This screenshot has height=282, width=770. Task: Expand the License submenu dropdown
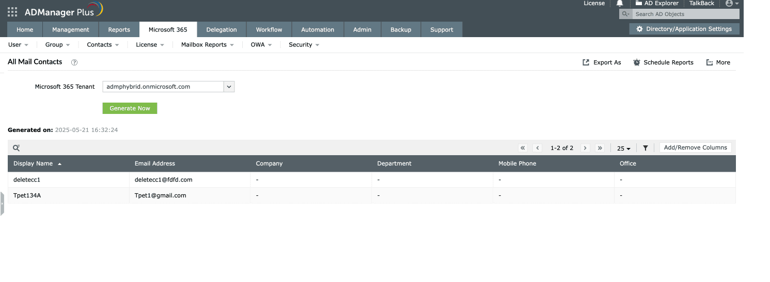click(150, 45)
